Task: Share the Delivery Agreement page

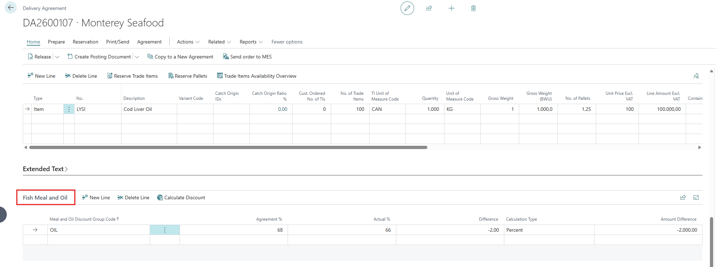Action: pos(429,8)
